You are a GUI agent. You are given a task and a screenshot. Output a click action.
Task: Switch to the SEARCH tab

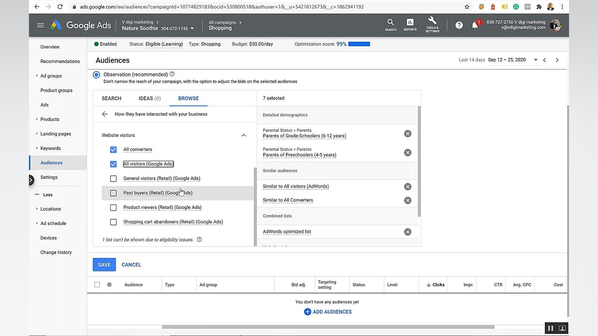click(111, 98)
